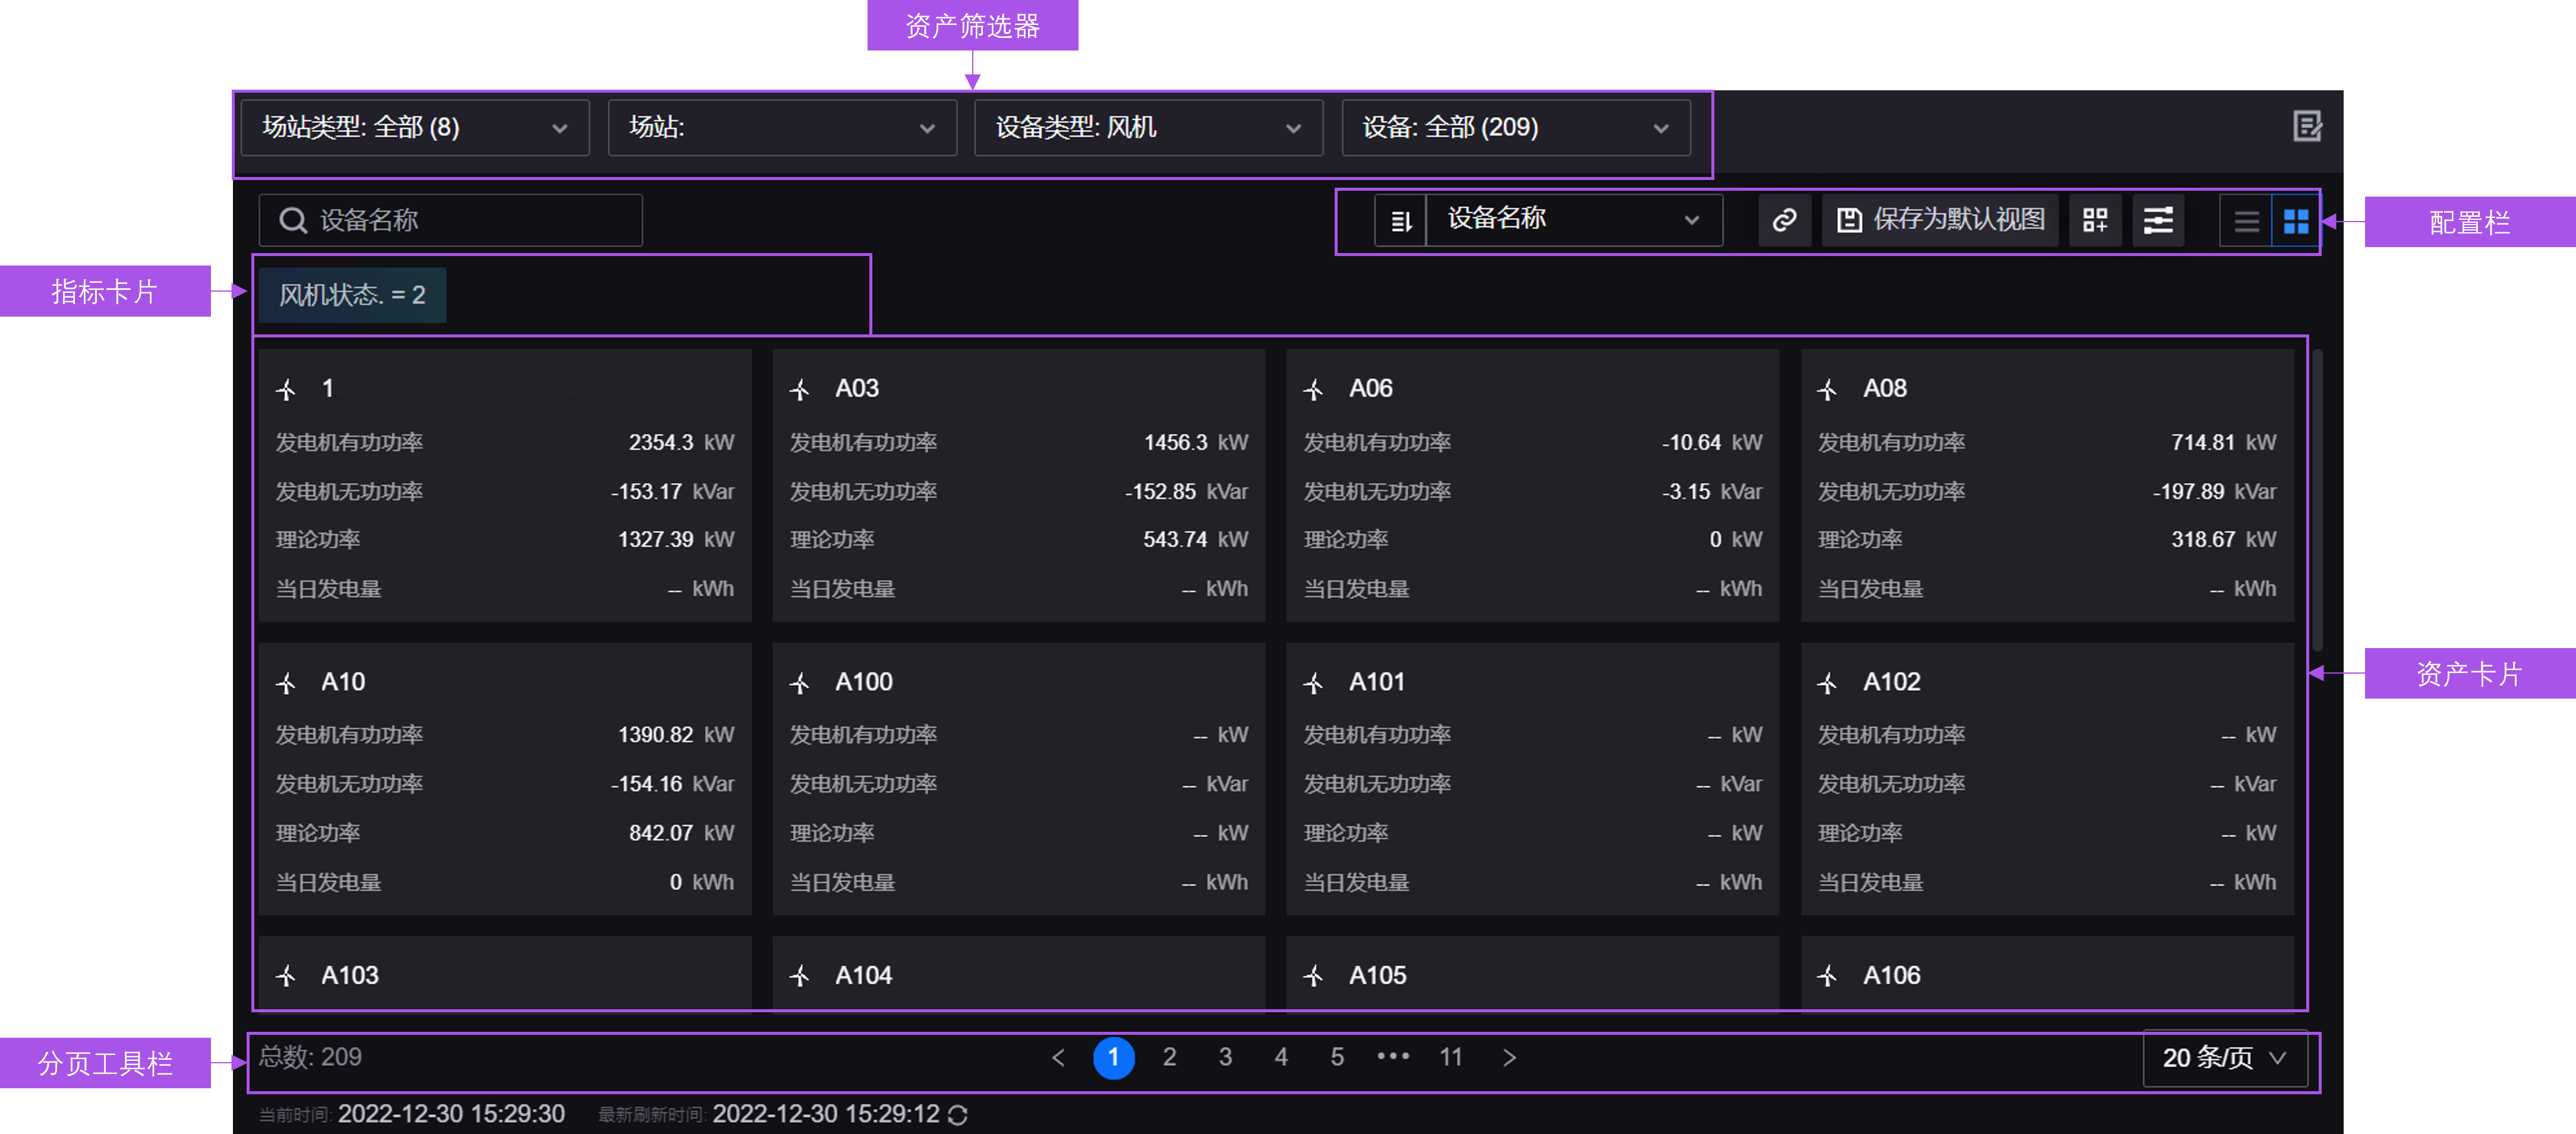Click 保存为默认视图 button
The height and width of the screenshot is (1134, 2576).
coord(1940,221)
